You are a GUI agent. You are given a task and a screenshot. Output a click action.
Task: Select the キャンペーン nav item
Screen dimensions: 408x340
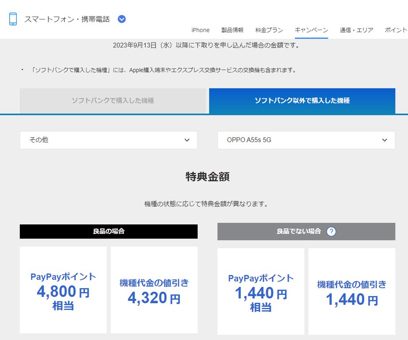click(x=311, y=30)
